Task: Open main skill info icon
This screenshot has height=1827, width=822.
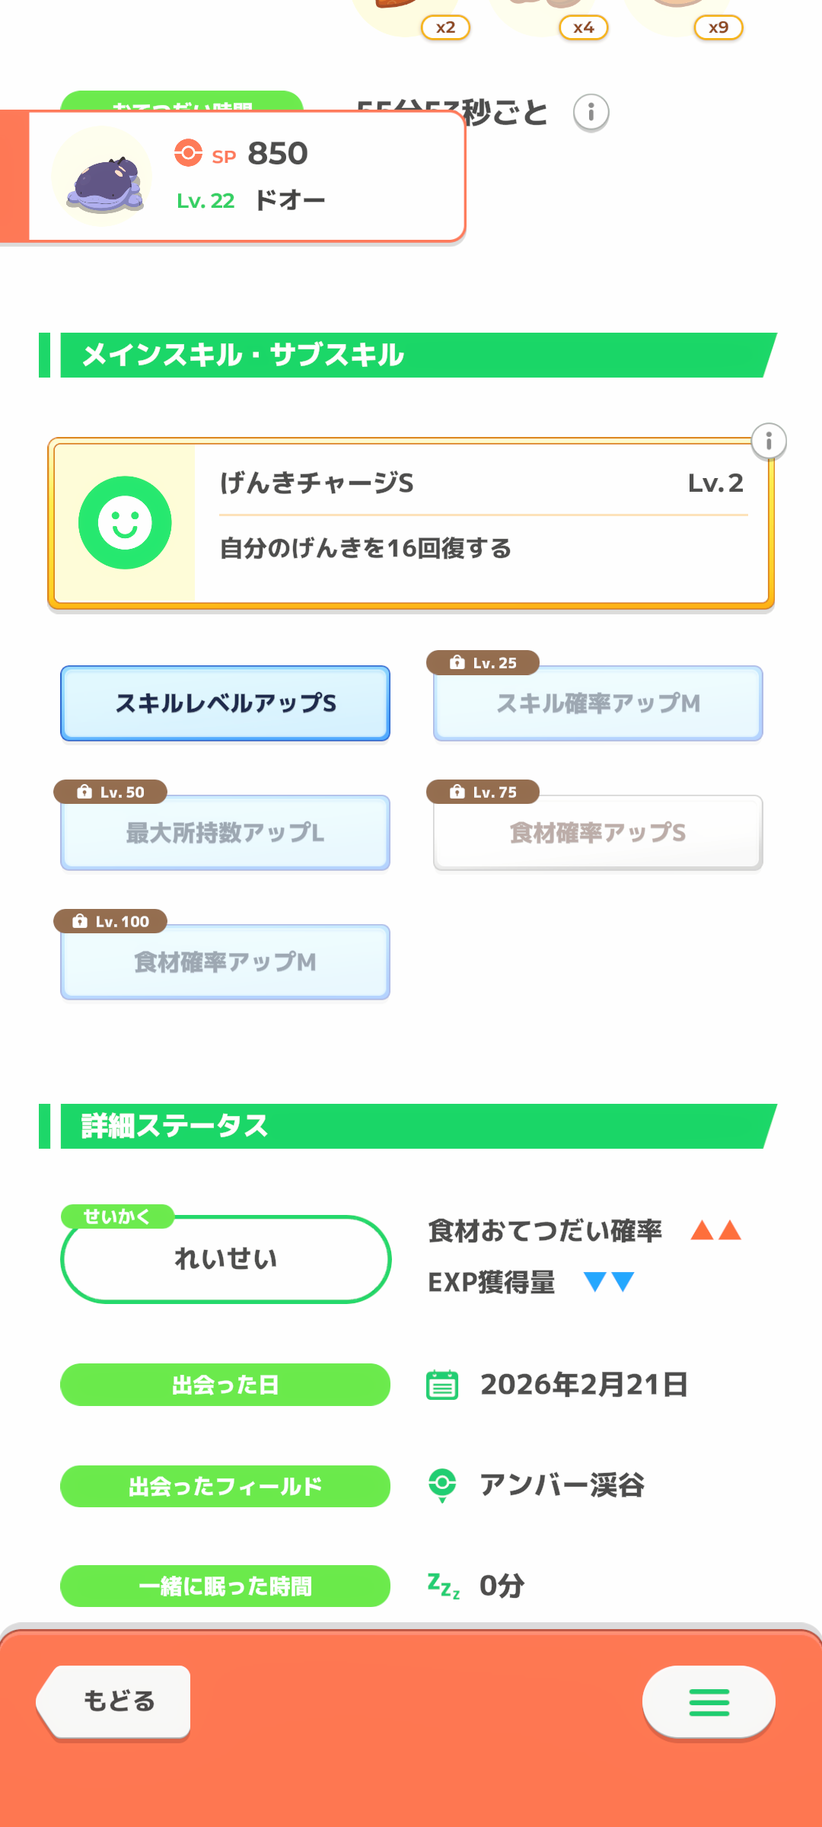Action: pyautogui.click(x=769, y=442)
